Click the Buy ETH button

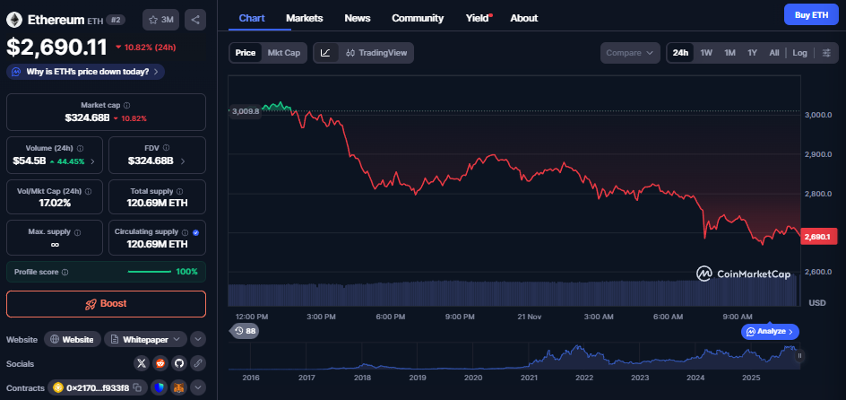[x=811, y=15]
